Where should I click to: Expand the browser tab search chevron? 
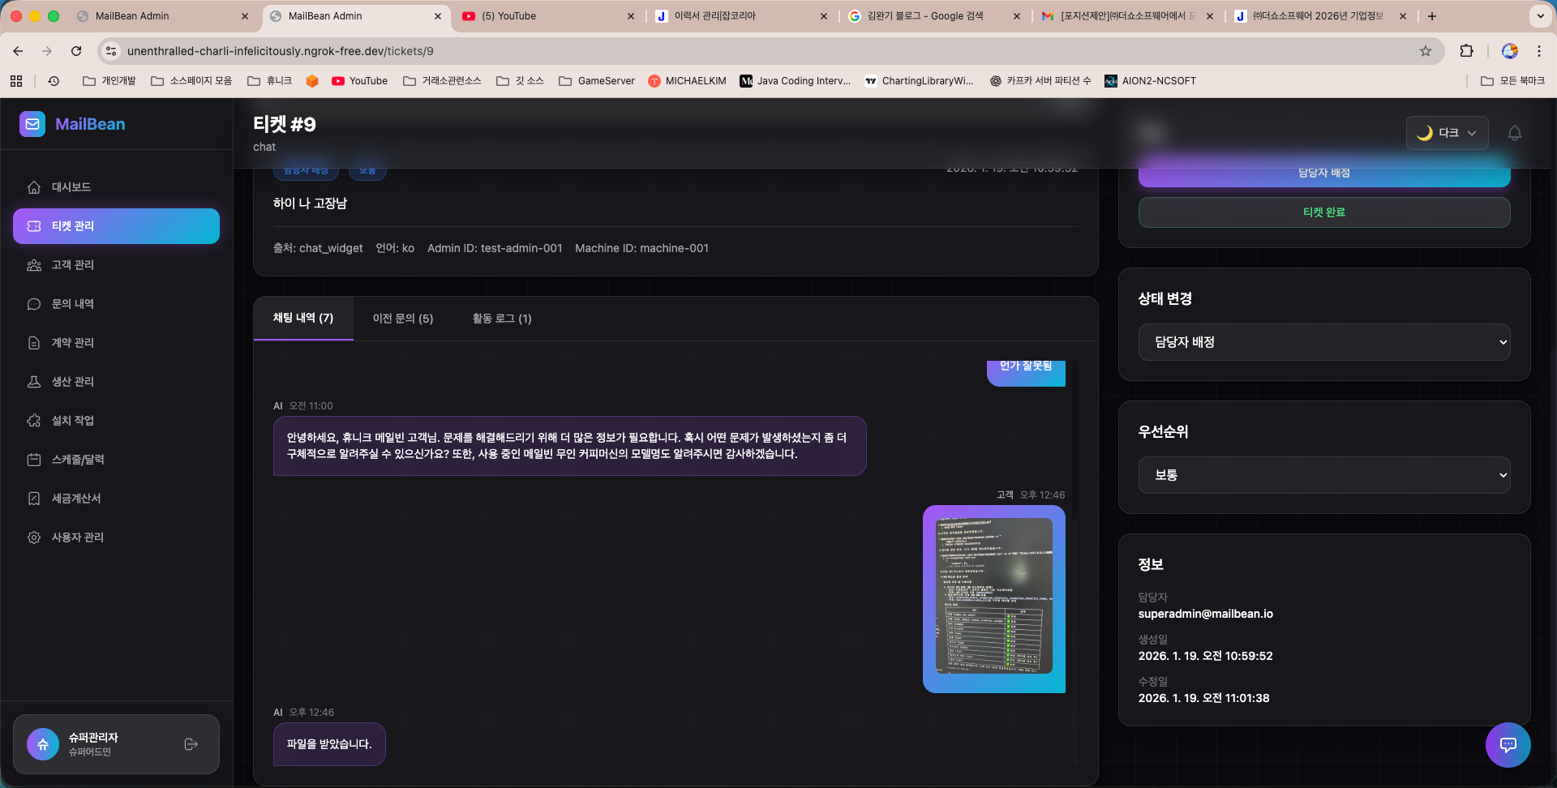point(1540,16)
